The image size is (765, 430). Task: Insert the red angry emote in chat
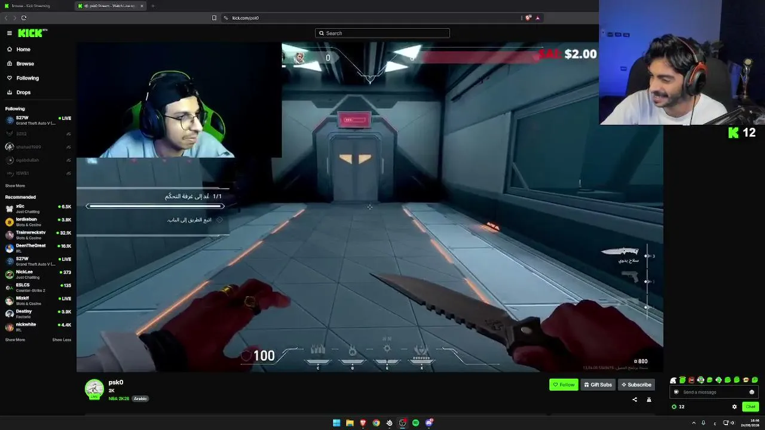point(691,380)
